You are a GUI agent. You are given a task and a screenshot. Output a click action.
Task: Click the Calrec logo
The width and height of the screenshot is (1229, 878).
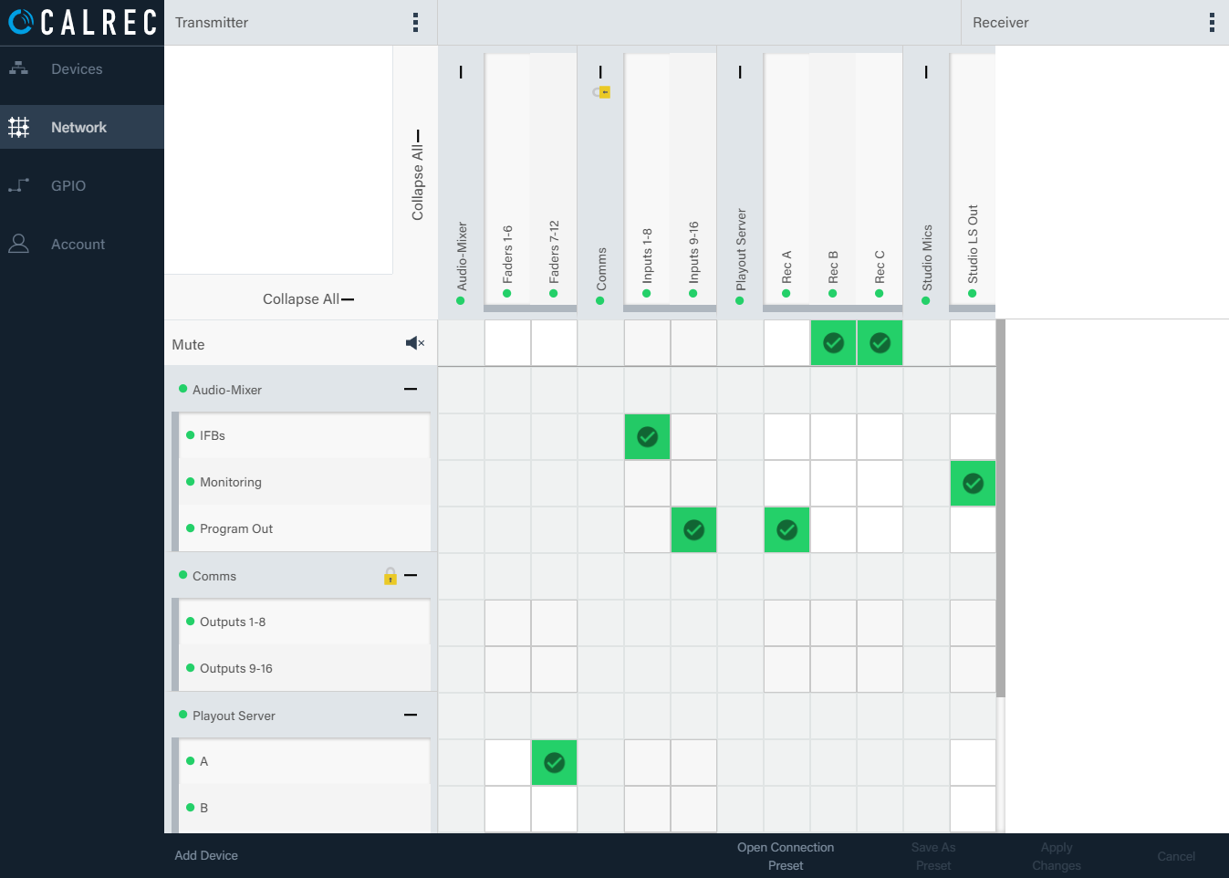83,22
